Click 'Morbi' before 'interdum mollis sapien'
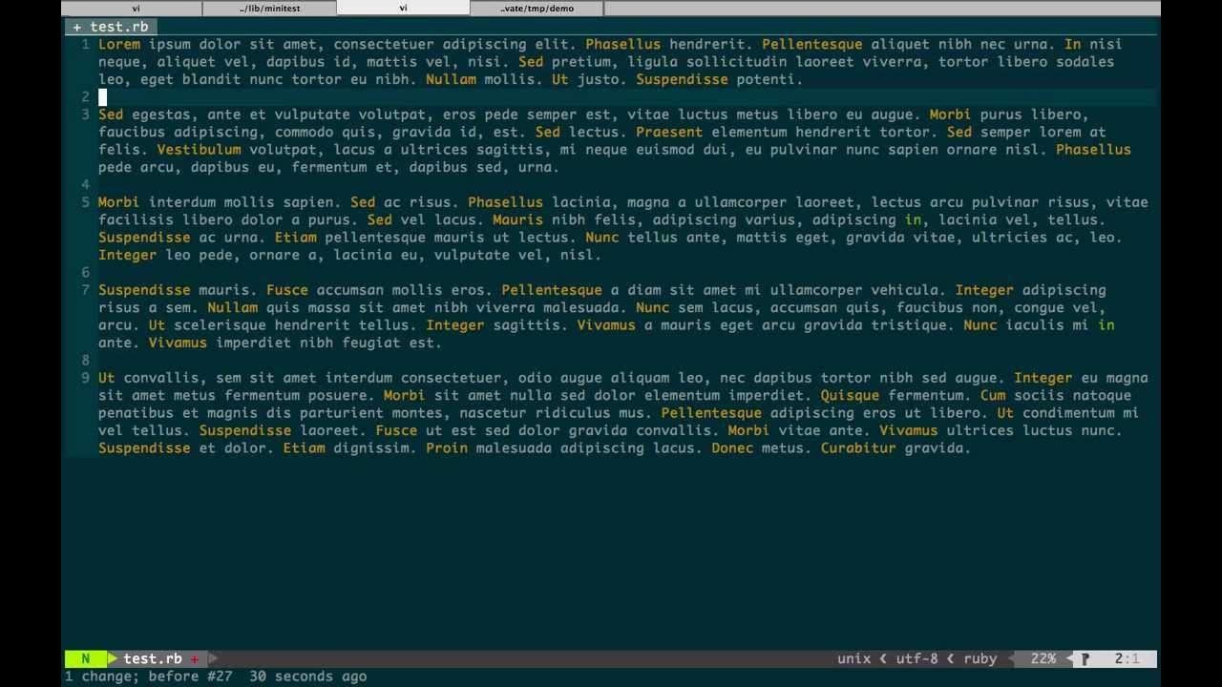Viewport: 1222px width, 687px height. tap(119, 202)
